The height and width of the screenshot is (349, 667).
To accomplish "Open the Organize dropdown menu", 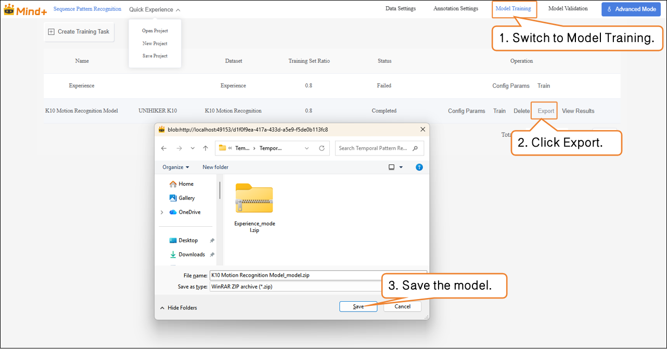I will tap(175, 167).
